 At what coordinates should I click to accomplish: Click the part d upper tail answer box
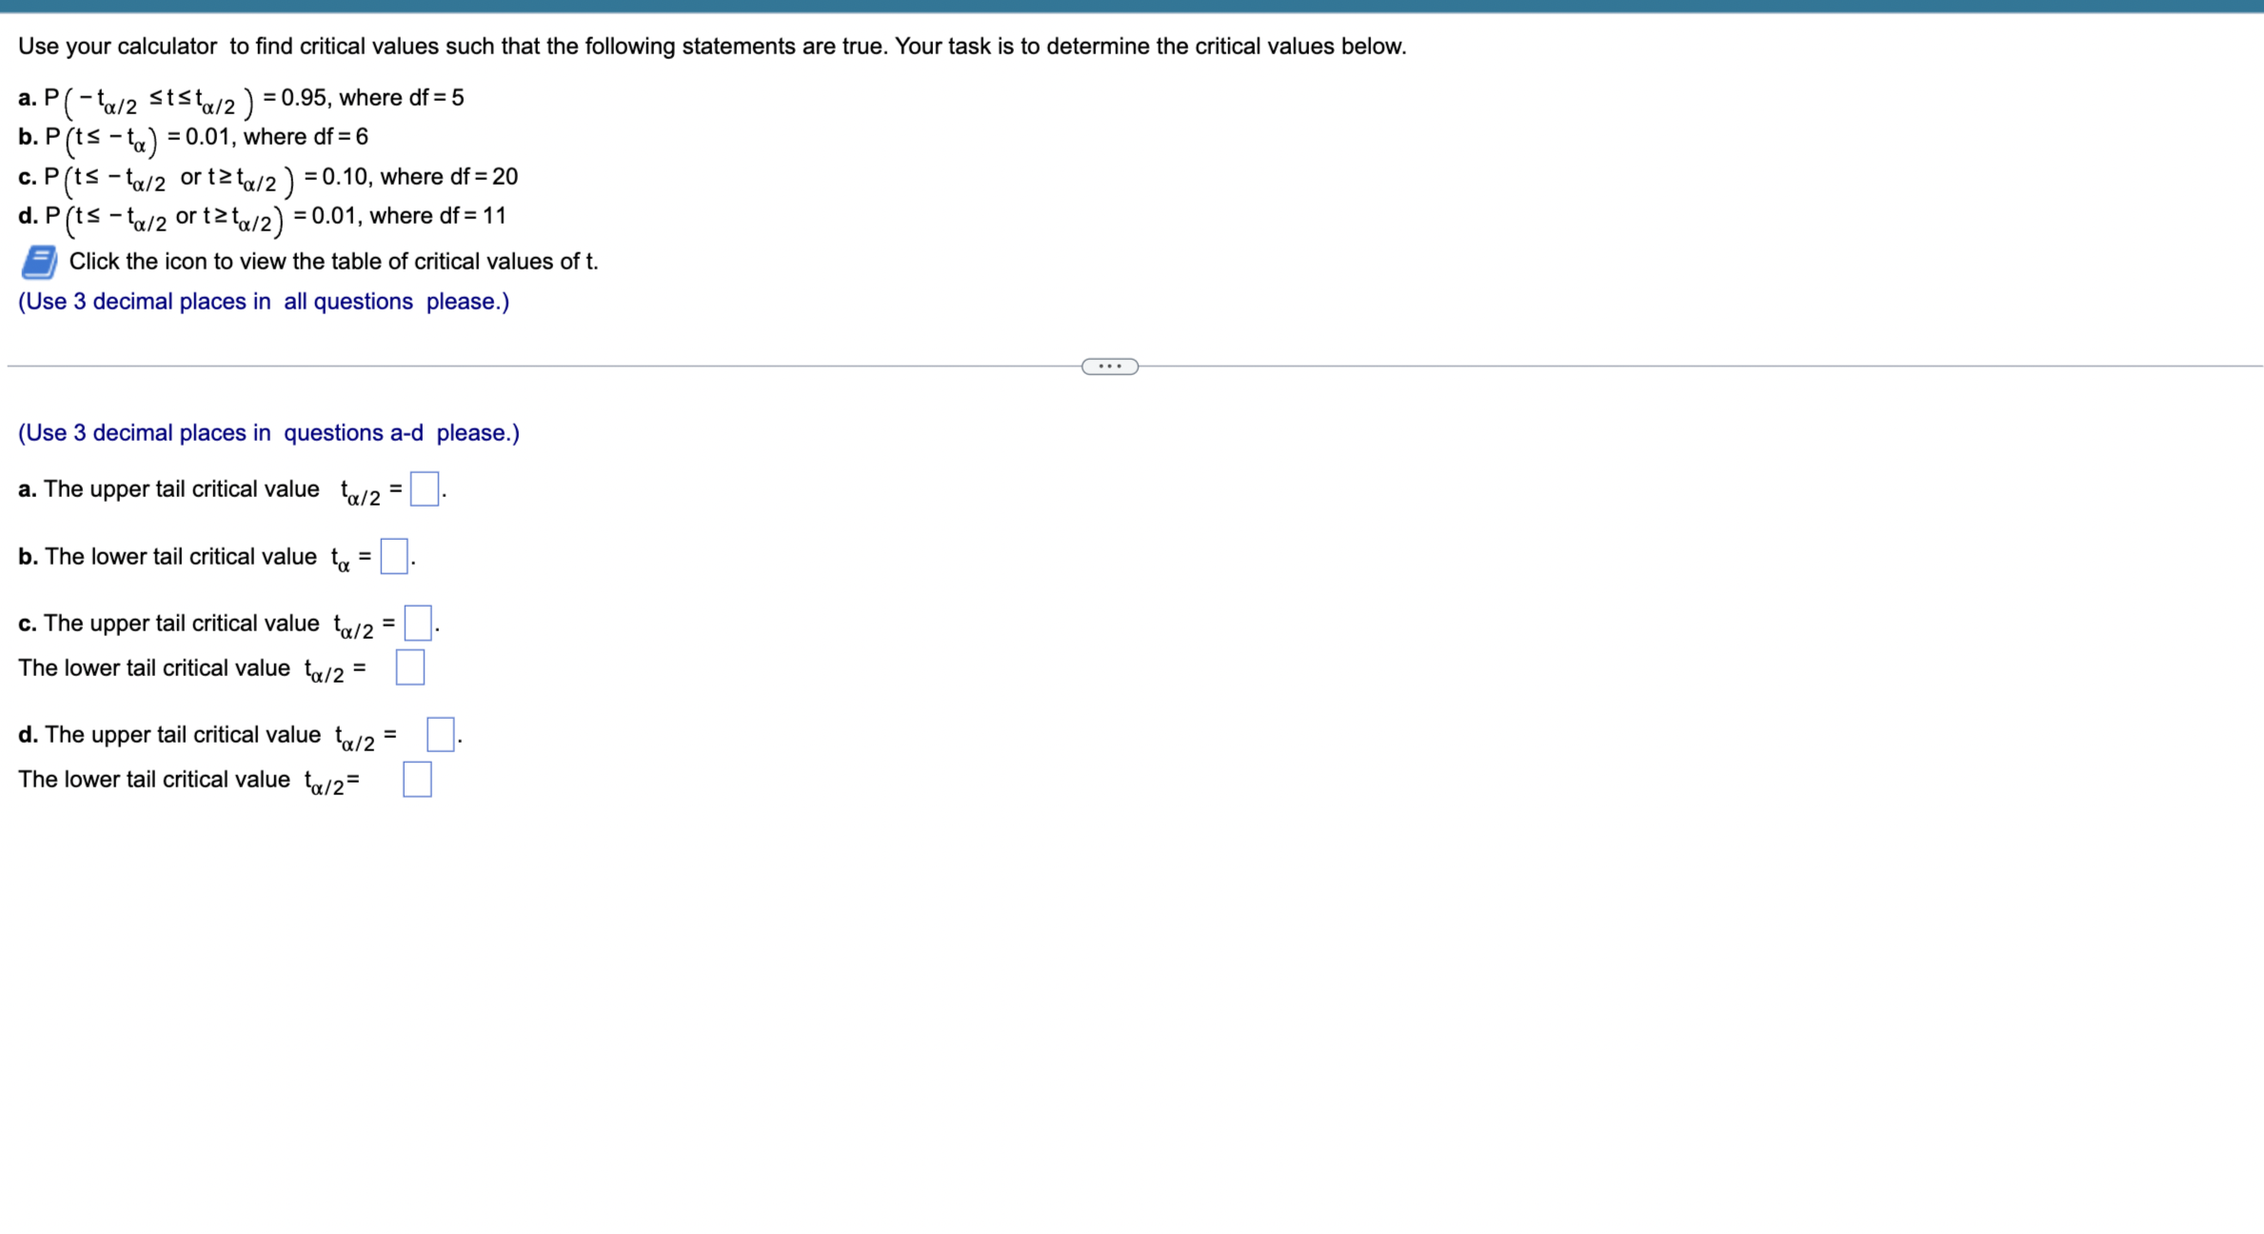[440, 734]
